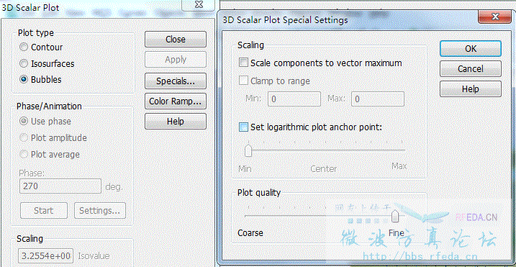516x267 pixels.
Task: Select the Isosurfaces plot type
Action: coord(24,63)
